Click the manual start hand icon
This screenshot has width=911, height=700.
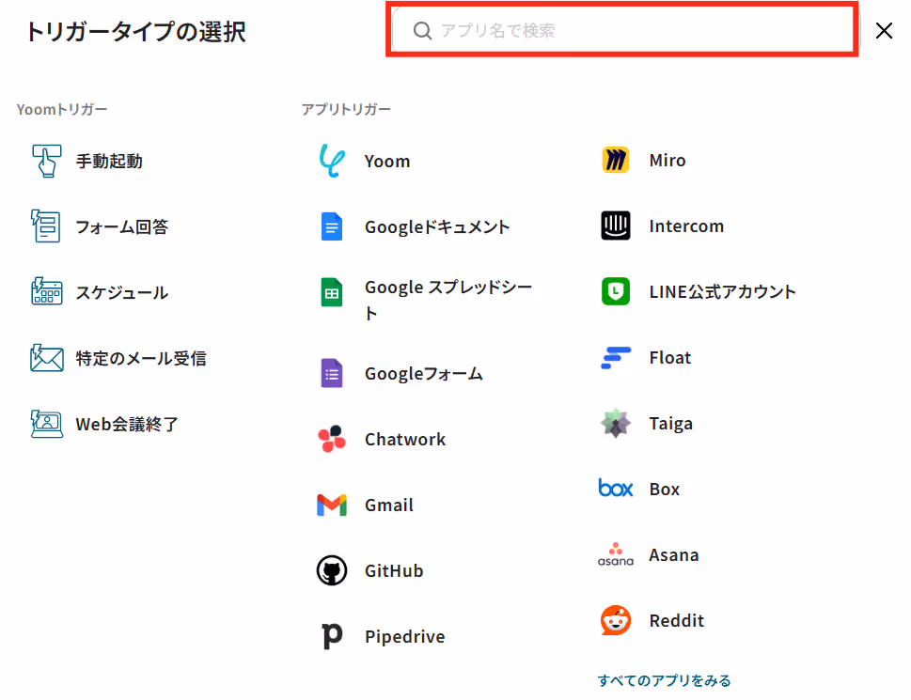click(x=46, y=161)
